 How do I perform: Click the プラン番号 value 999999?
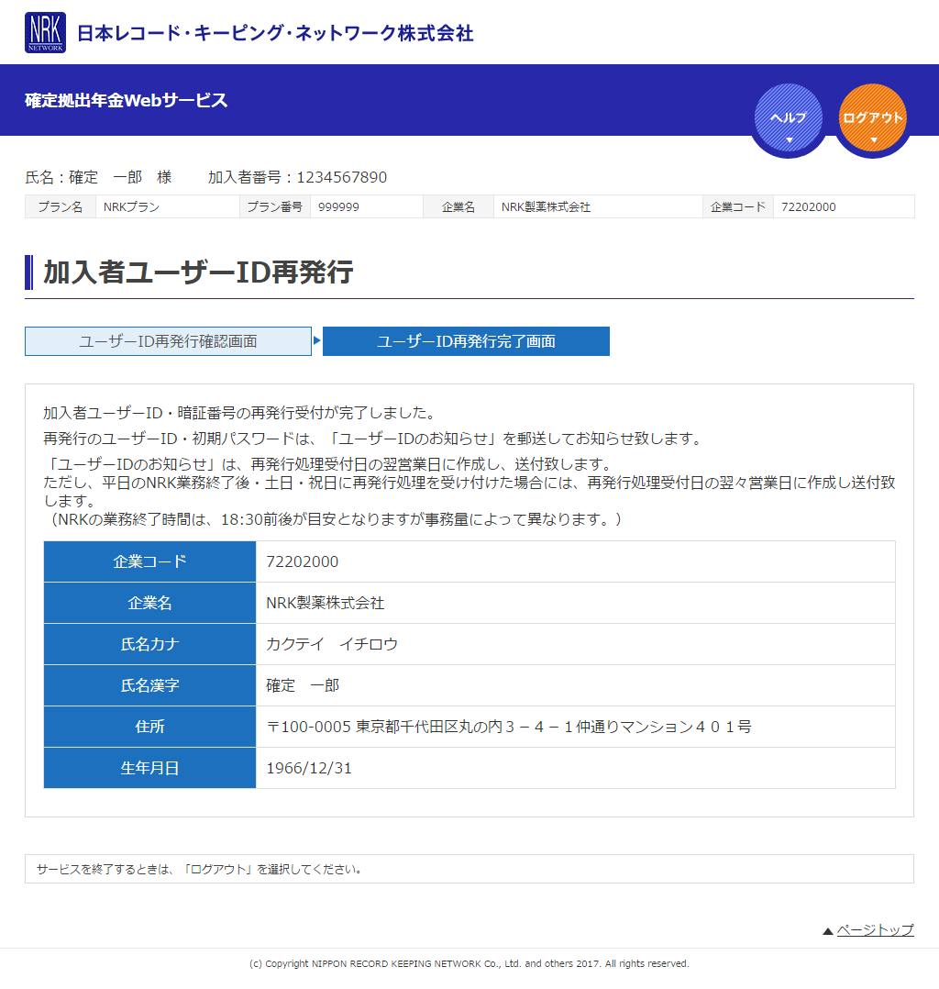coord(338,207)
